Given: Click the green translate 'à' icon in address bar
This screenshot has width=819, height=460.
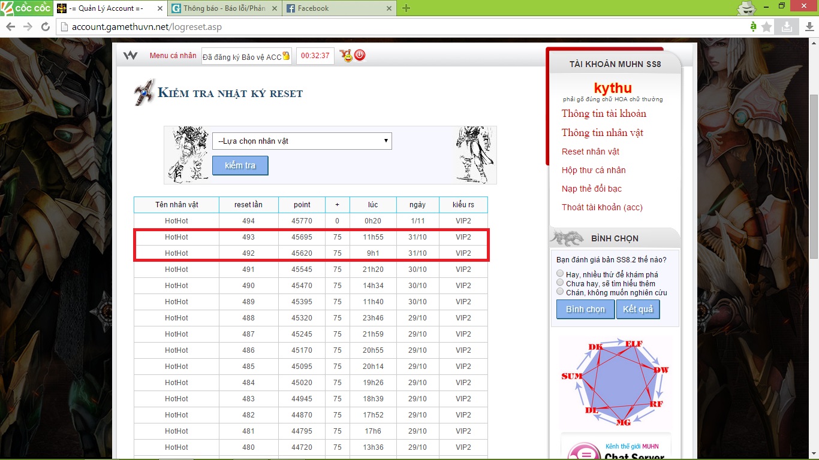Looking at the screenshot, I should 754,27.
